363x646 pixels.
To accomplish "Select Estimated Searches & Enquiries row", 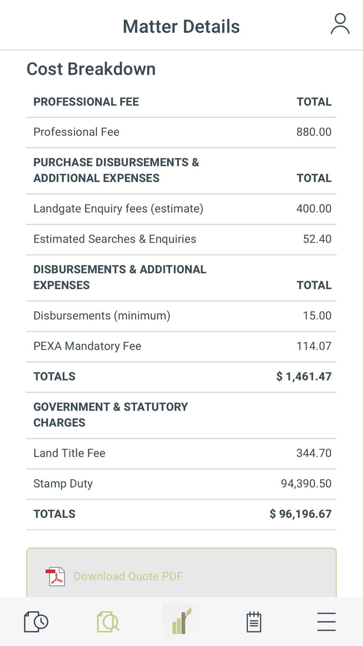I will (x=181, y=239).
